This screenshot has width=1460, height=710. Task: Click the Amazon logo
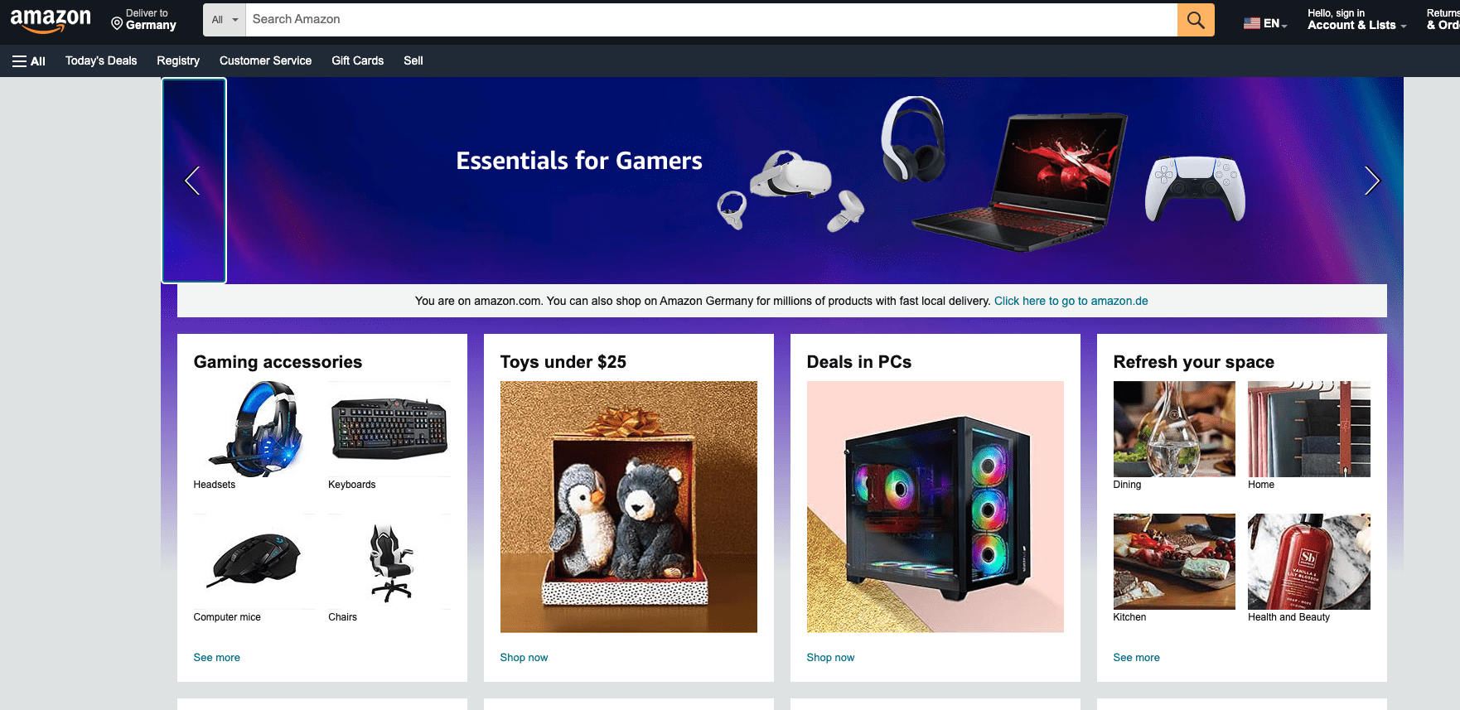tap(51, 21)
